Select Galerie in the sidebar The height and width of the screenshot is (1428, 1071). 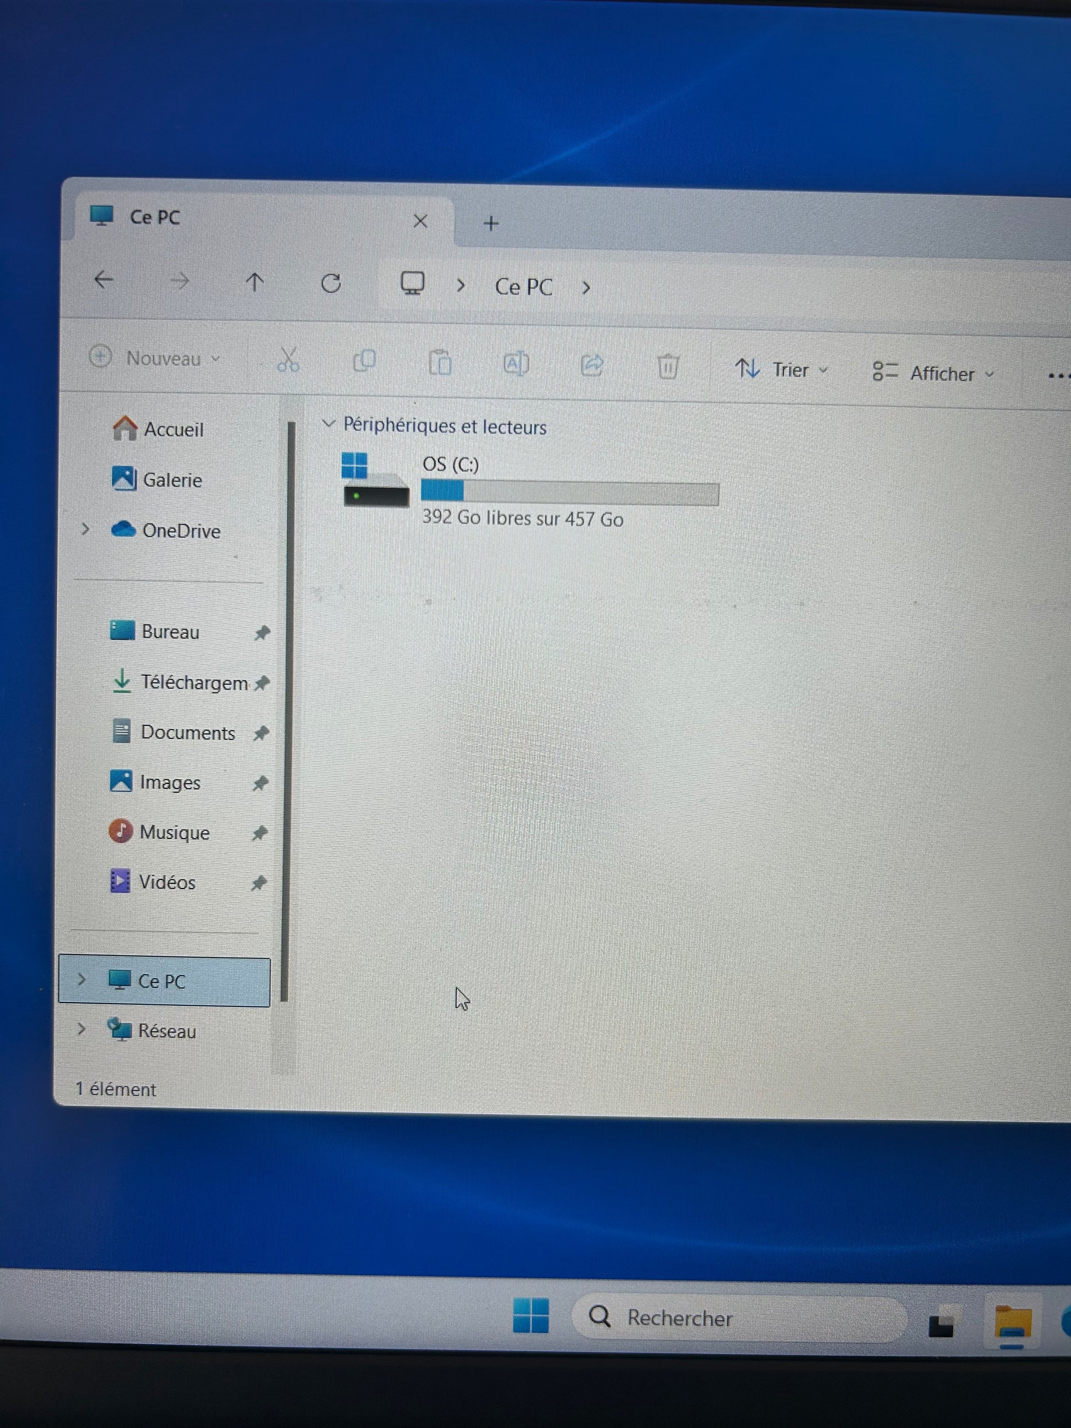click(172, 480)
